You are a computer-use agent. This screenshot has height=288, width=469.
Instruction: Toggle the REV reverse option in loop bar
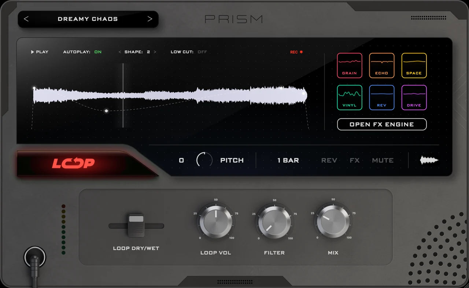point(329,160)
